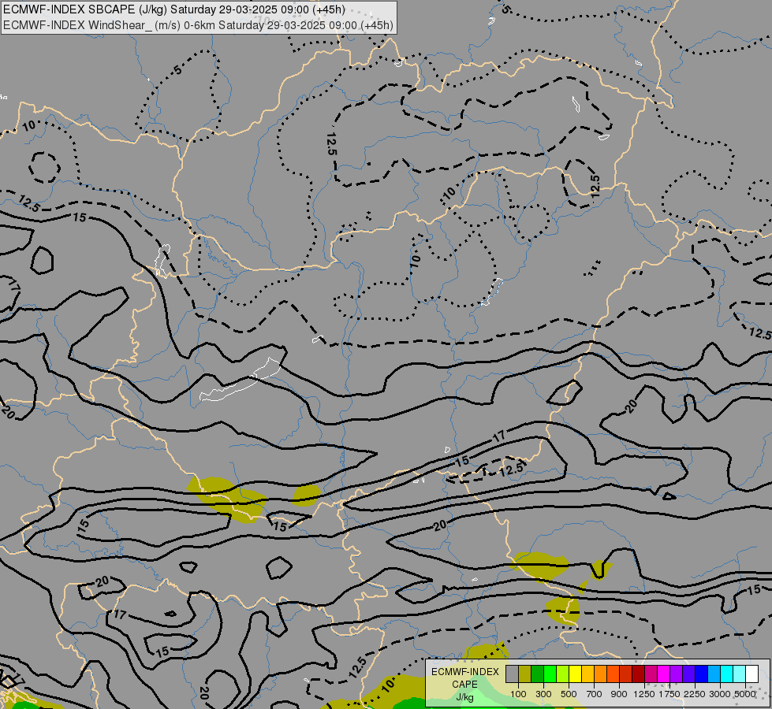Click the pale cyan legend swatch
The height and width of the screenshot is (709, 772).
(740, 674)
